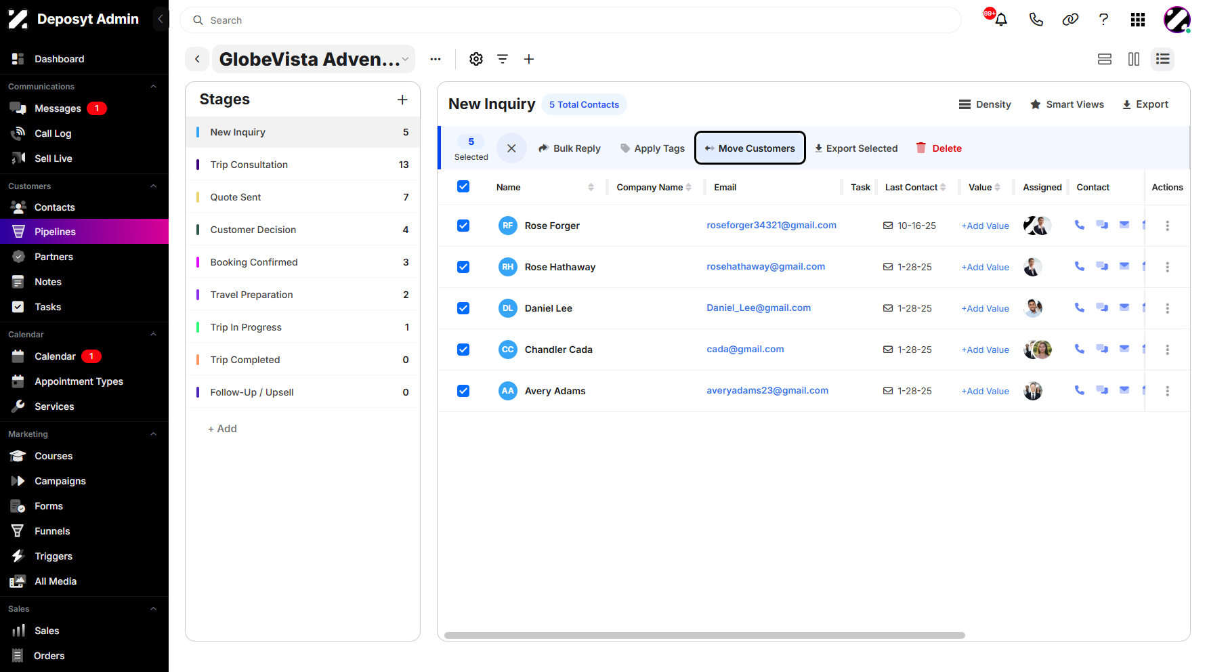Open the pipeline three-dots menu

(436, 59)
